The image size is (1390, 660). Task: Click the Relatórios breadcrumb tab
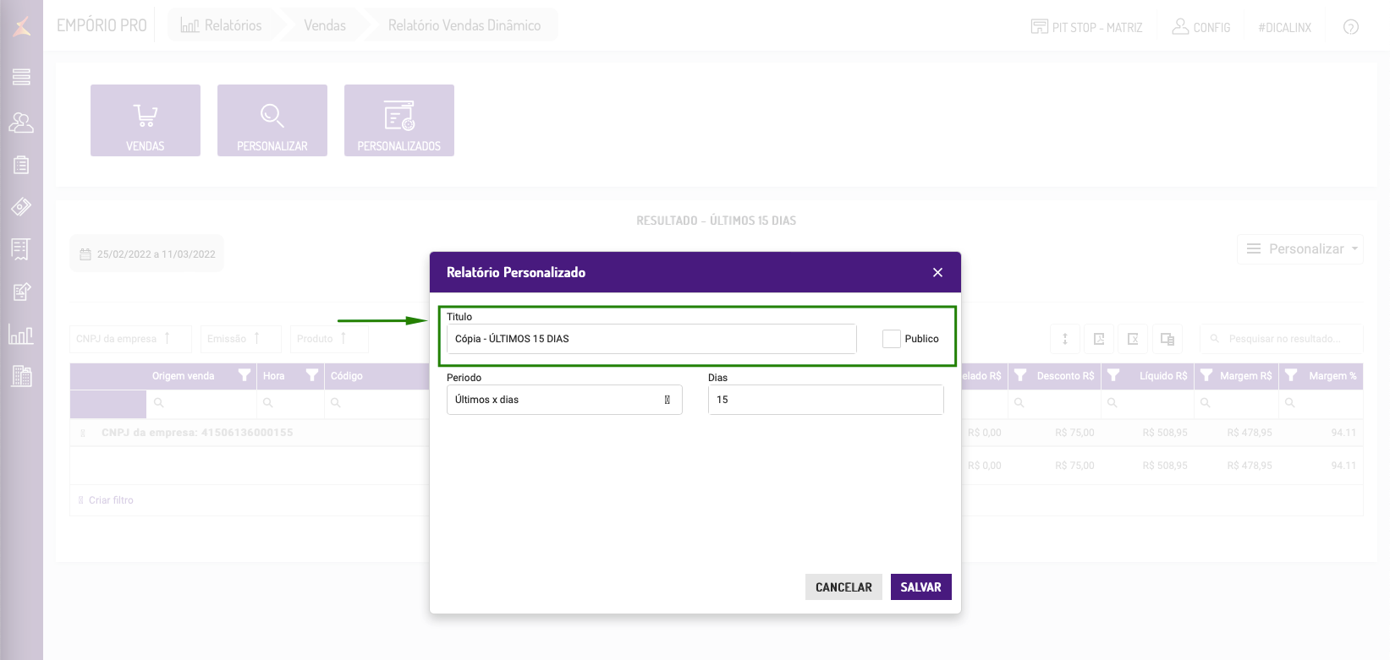[x=222, y=25]
